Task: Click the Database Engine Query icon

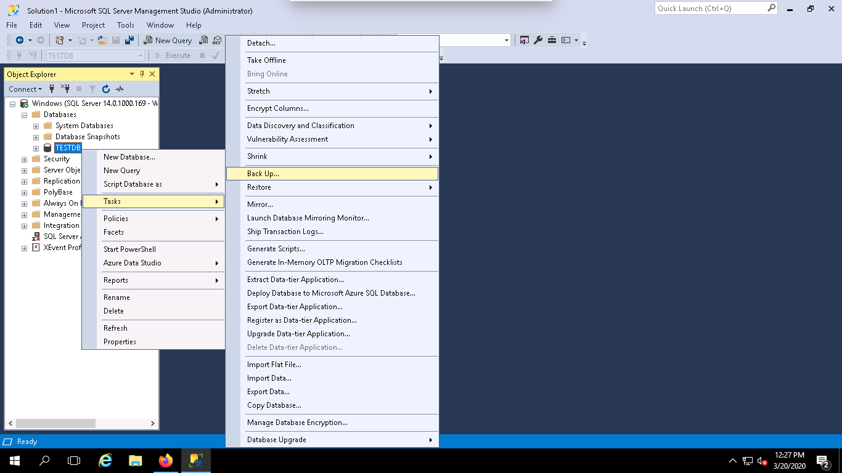Action: point(203,40)
